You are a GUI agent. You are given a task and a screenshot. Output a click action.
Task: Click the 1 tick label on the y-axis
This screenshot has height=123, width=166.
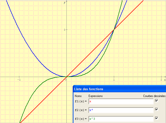[x=64, y=29]
